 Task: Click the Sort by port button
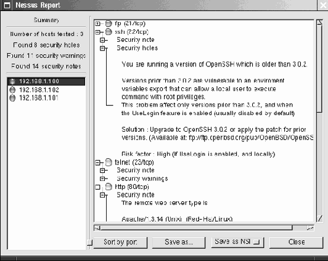120,242
